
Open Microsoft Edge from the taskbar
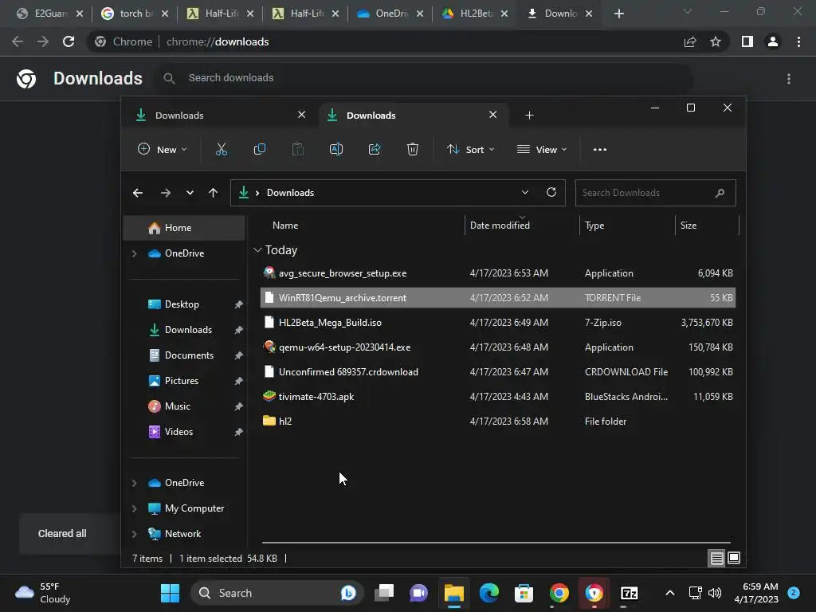488,593
